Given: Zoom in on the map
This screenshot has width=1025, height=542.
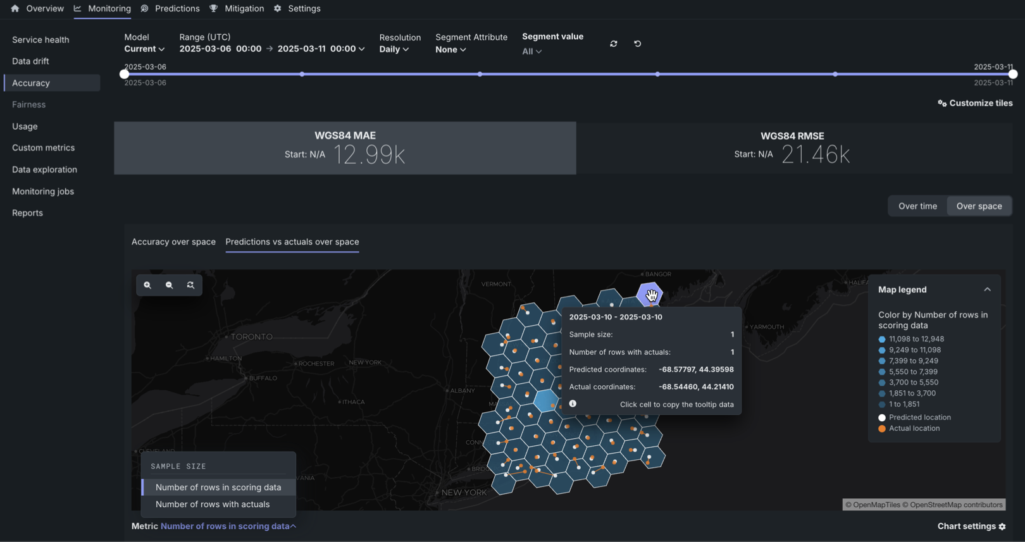Looking at the screenshot, I should coord(147,285).
